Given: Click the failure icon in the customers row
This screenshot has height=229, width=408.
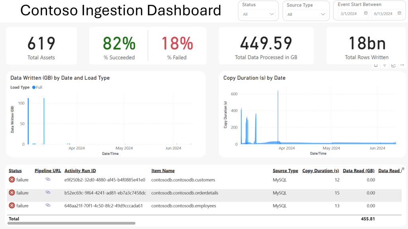Looking at the screenshot, I should pyautogui.click(x=12, y=180).
